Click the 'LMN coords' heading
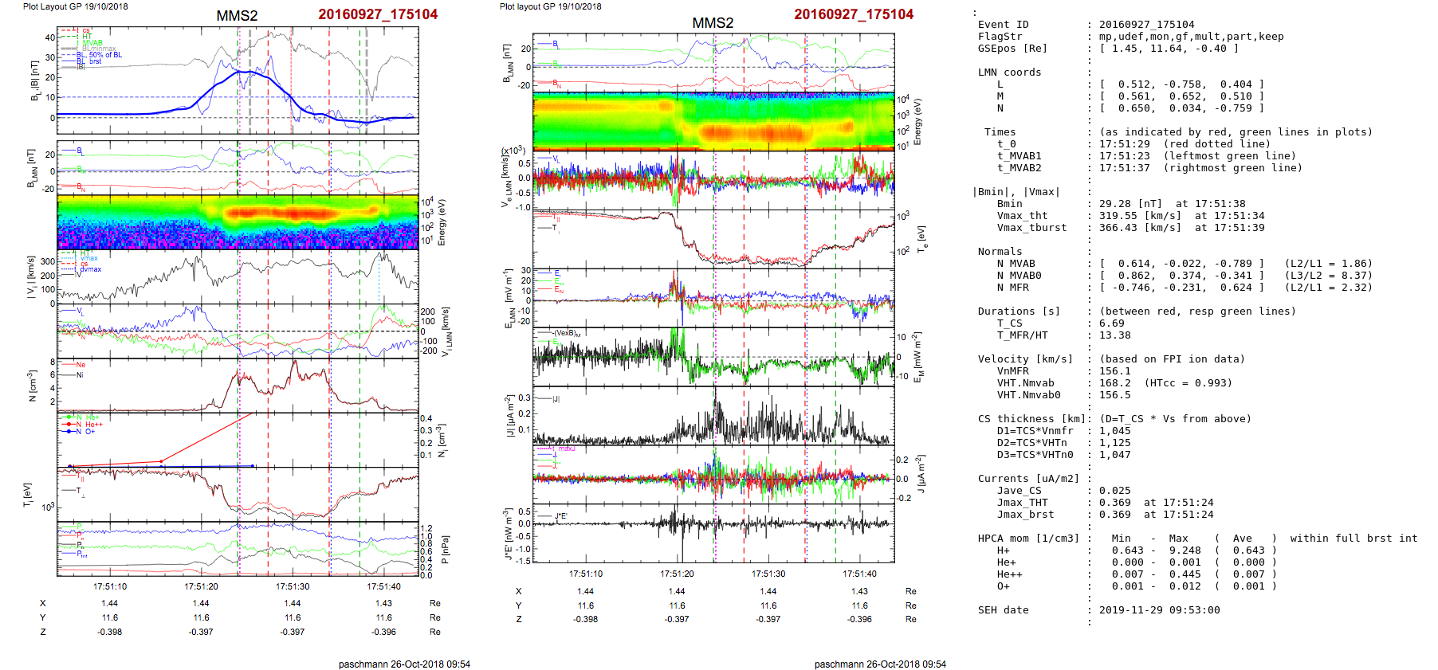 (x=1009, y=72)
